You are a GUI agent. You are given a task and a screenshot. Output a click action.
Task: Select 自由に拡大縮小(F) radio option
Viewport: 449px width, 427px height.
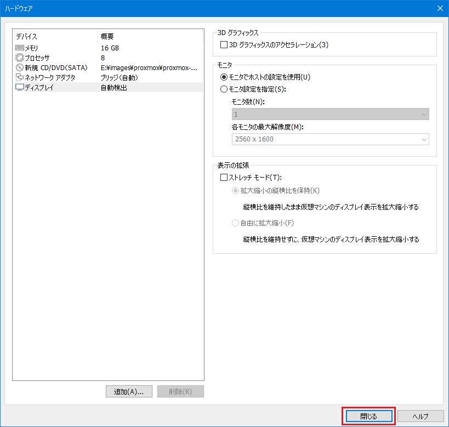point(235,223)
